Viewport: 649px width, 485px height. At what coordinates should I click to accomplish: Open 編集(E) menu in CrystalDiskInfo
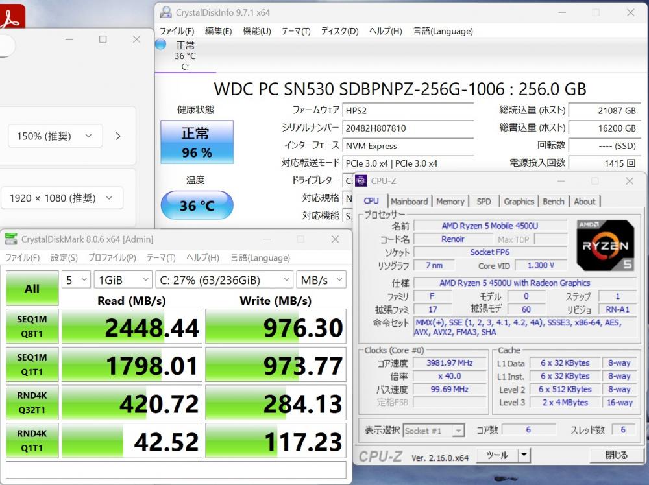point(218,31)
